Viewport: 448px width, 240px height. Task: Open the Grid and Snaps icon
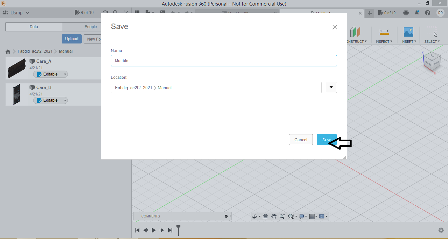[312, 216]
